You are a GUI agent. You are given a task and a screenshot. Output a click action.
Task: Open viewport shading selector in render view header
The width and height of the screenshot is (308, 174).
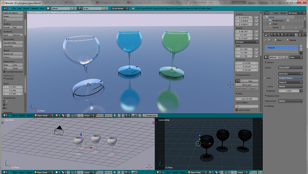[58, 115]
